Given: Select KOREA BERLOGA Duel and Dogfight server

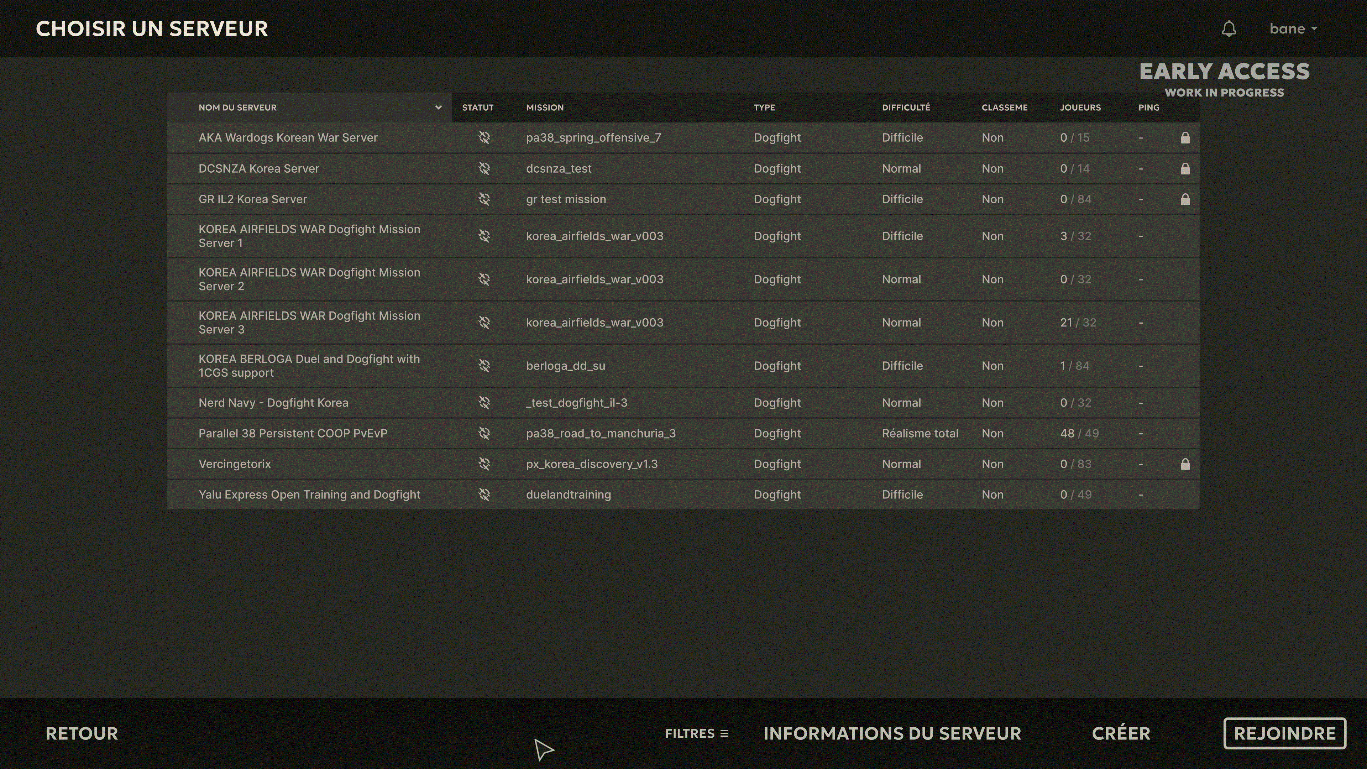Looking at the screenshot, I should [x=683, y=366].
